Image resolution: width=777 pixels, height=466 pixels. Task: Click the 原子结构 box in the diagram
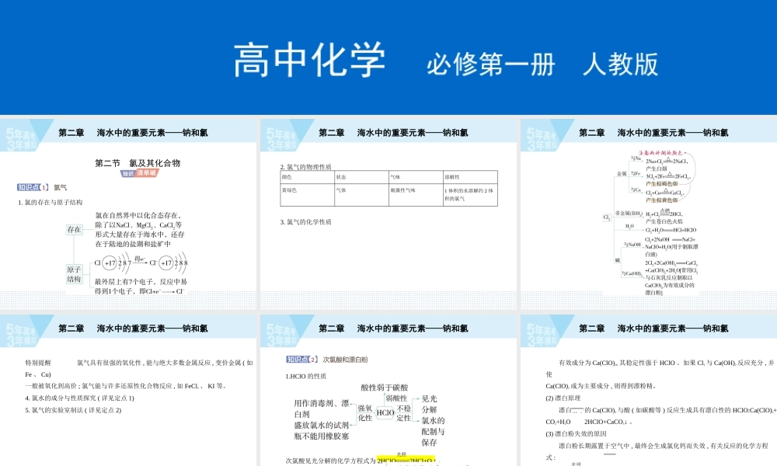click(75, 274)
